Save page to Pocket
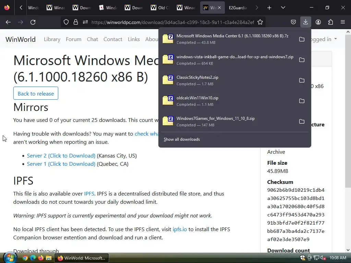This screenshot has width=351, height=263. (293, 22)
